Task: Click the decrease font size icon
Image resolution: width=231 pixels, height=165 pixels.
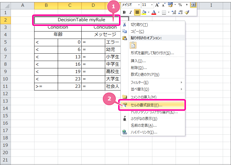Action: (163, 5)
